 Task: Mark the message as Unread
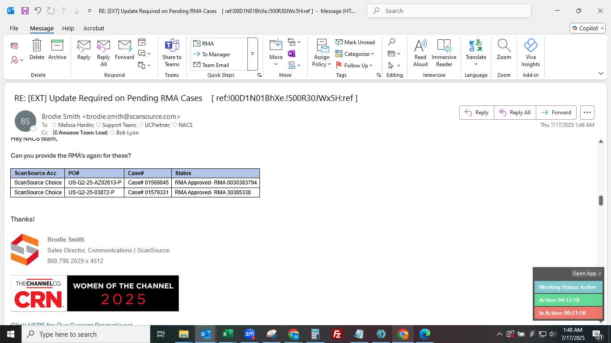[x=355, y=42]
